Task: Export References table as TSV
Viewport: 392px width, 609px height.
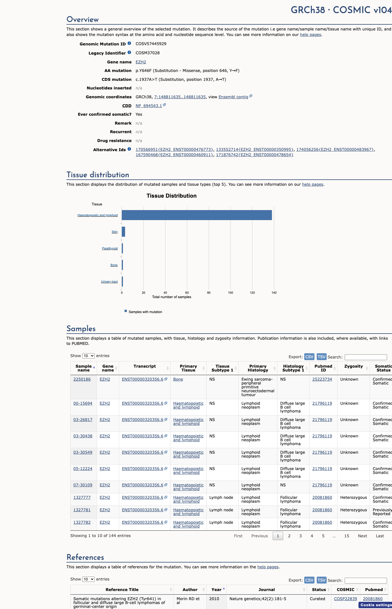Action: (x=321, y=580)
